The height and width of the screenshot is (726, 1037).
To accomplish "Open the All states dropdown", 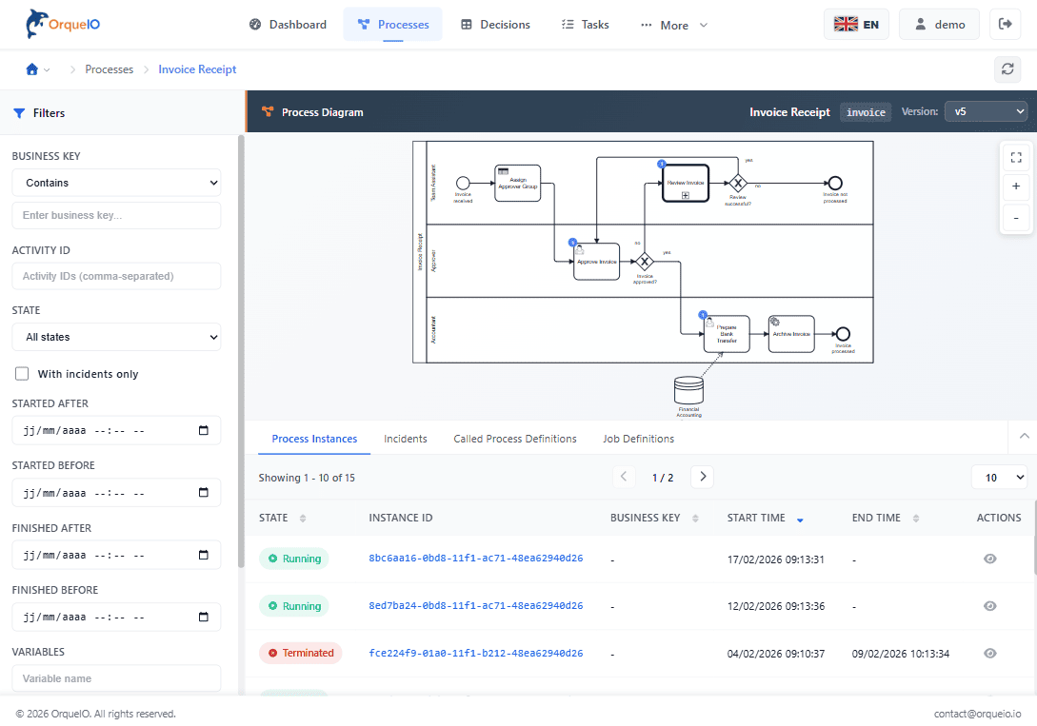I will tap(116, 337).
